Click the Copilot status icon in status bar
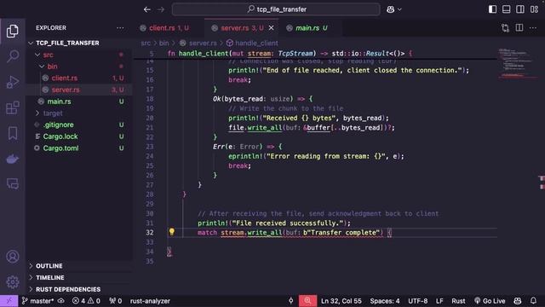Image resolution: width=545 pixels, height=307 pixels. (518, 301)
